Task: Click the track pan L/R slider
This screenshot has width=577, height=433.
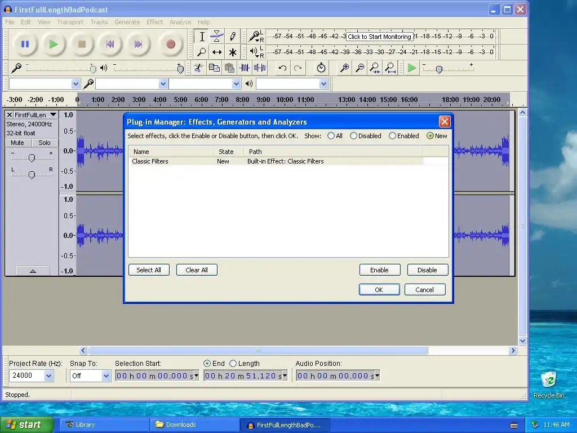Action: click(32, 175)
